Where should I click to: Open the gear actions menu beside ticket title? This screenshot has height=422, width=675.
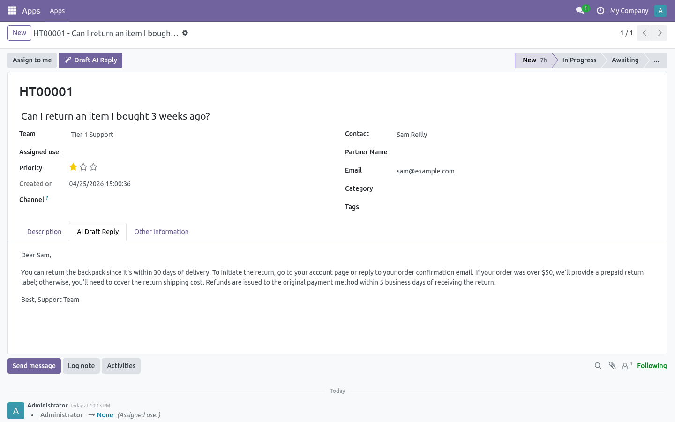click(x=185, y=33)
